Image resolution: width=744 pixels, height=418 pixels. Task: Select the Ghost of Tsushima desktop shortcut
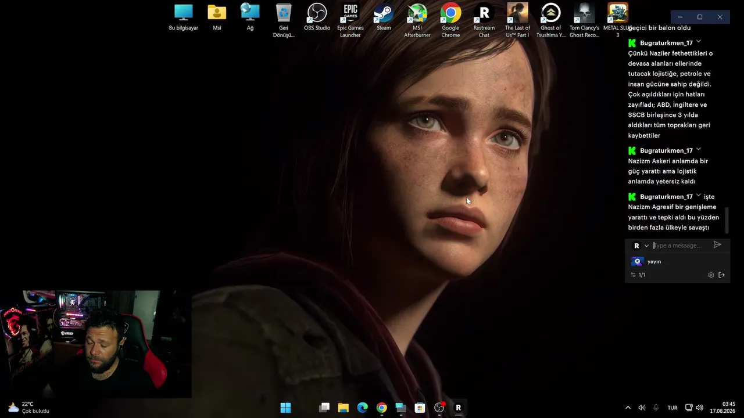pyautogui.click(x=551, y=21)
